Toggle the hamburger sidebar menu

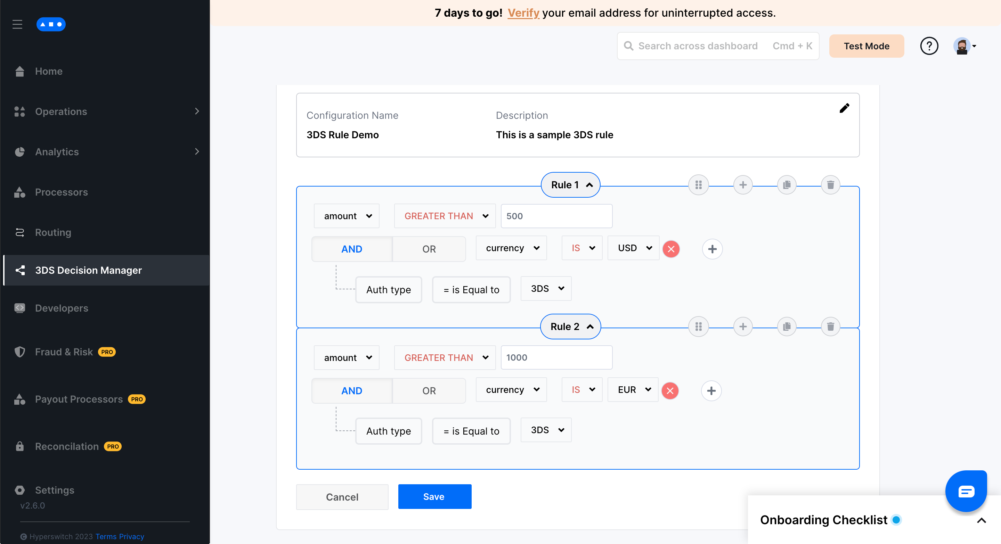coord(17,24)
